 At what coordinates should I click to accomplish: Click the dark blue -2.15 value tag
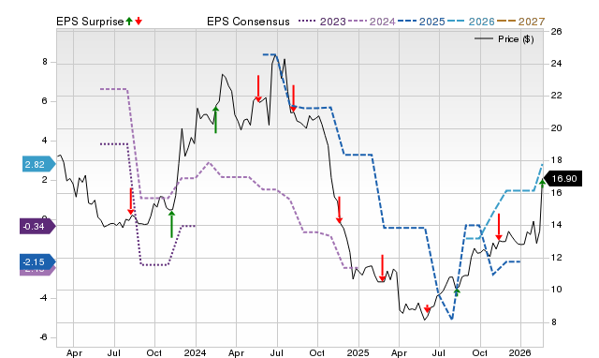(x=37, y=262)
